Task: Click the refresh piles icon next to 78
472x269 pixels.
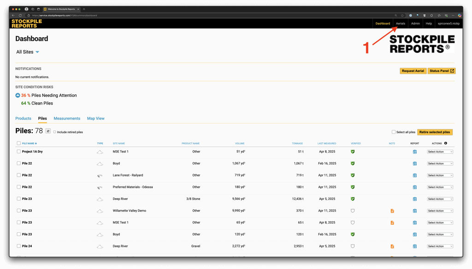Action: (48, 131)
